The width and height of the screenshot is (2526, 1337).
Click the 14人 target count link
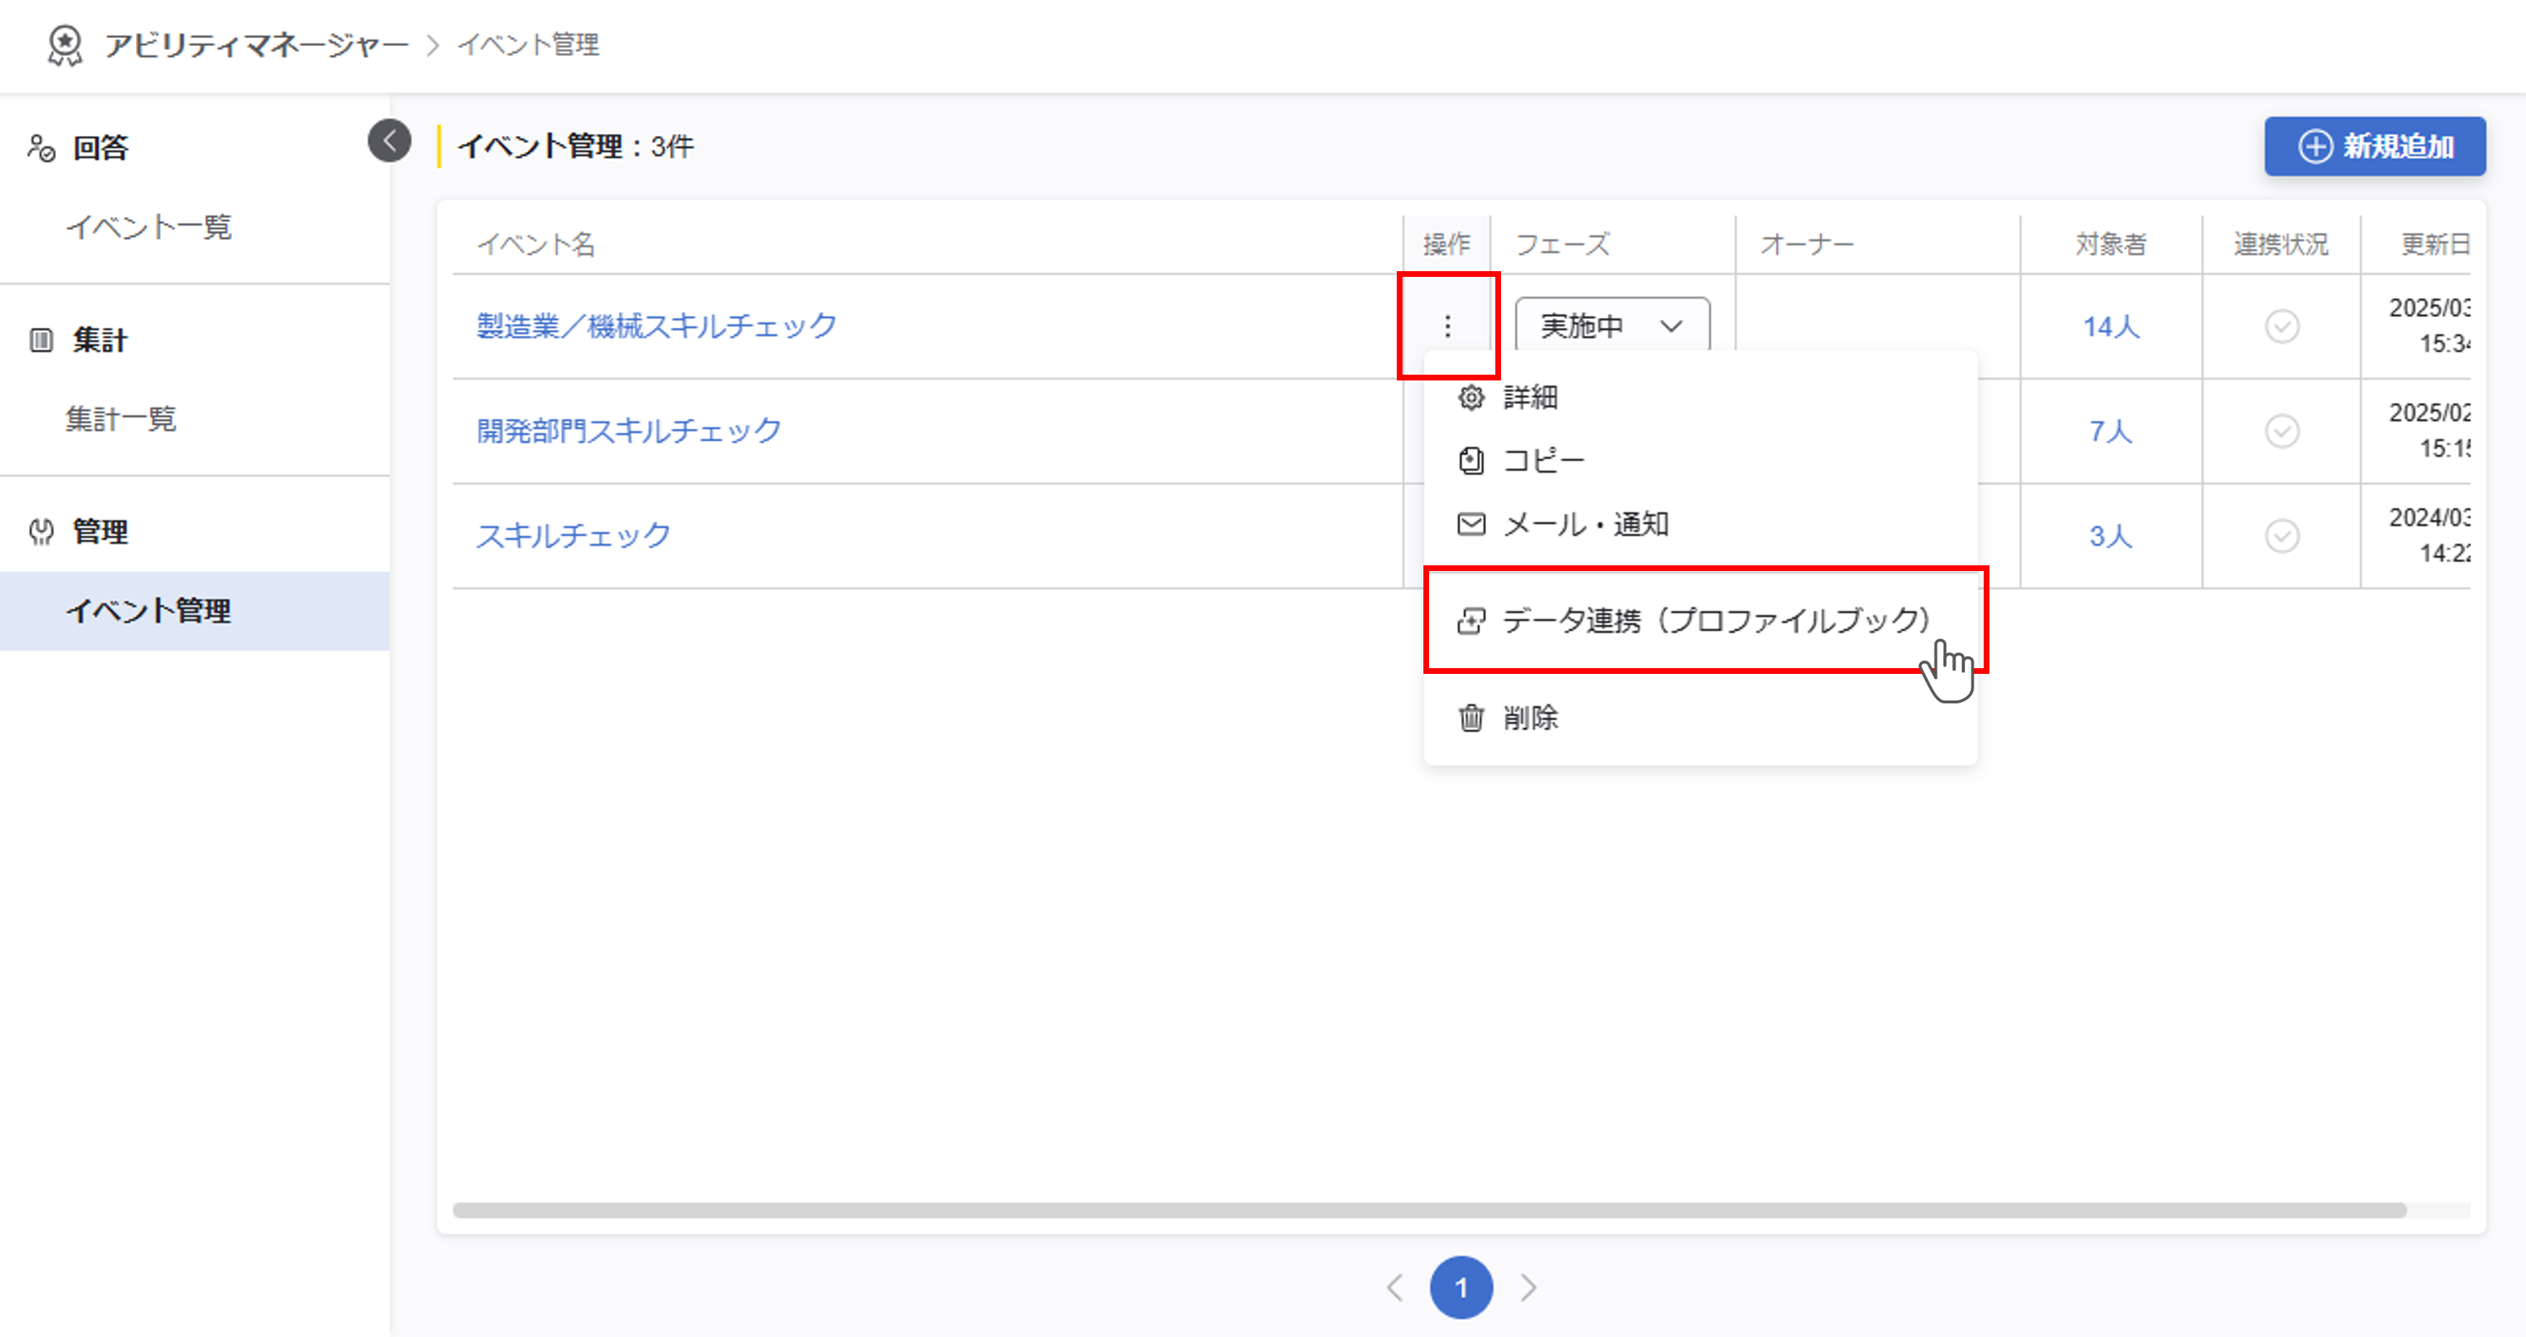tap(2110, 327)
